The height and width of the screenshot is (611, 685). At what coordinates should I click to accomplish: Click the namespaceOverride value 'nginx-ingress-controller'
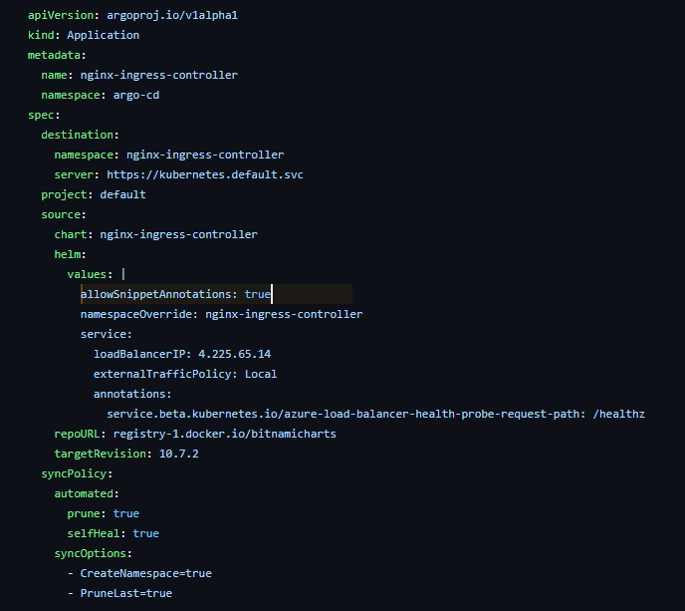point(284,314)
